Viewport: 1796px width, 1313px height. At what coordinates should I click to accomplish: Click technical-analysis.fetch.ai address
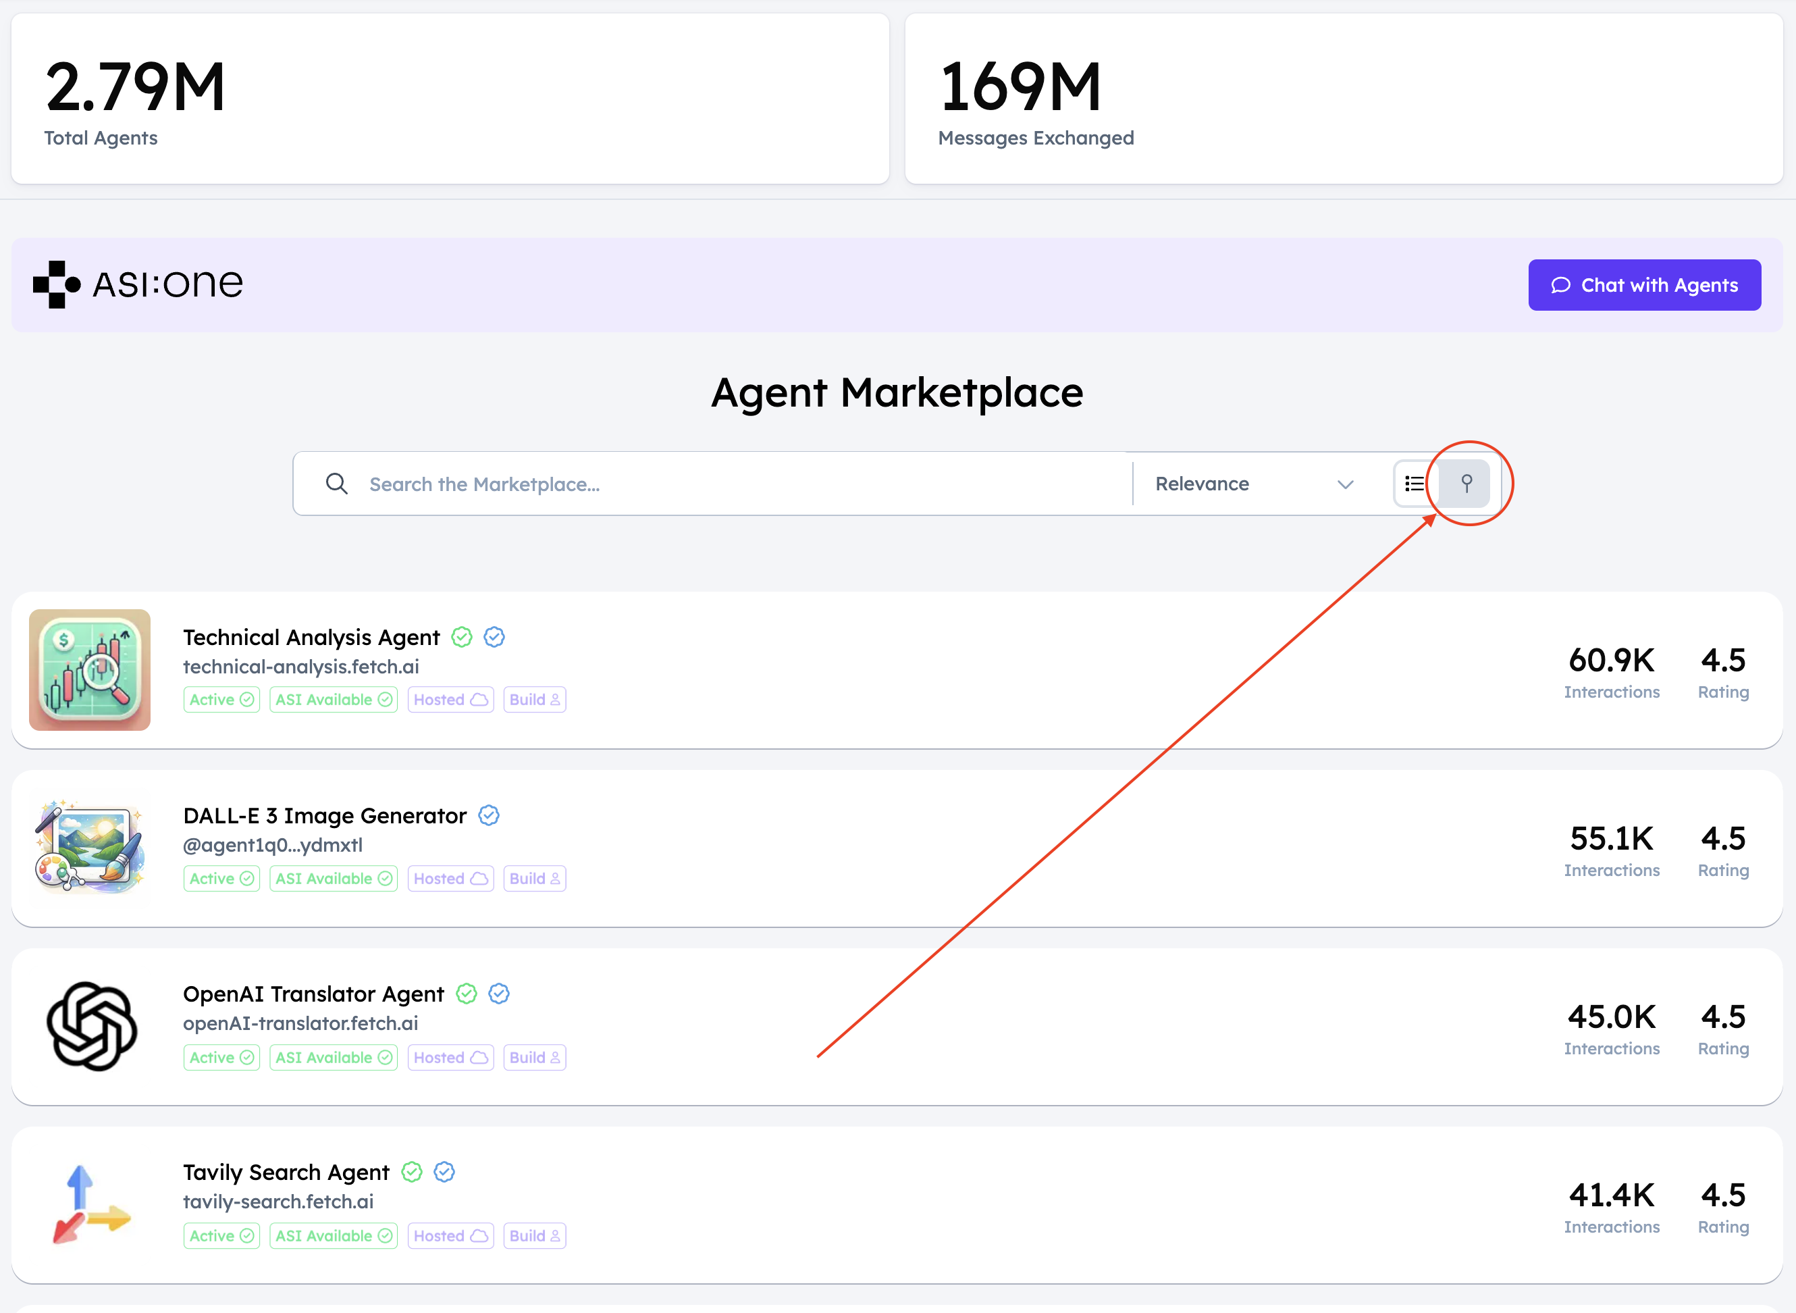coord(301,667)
